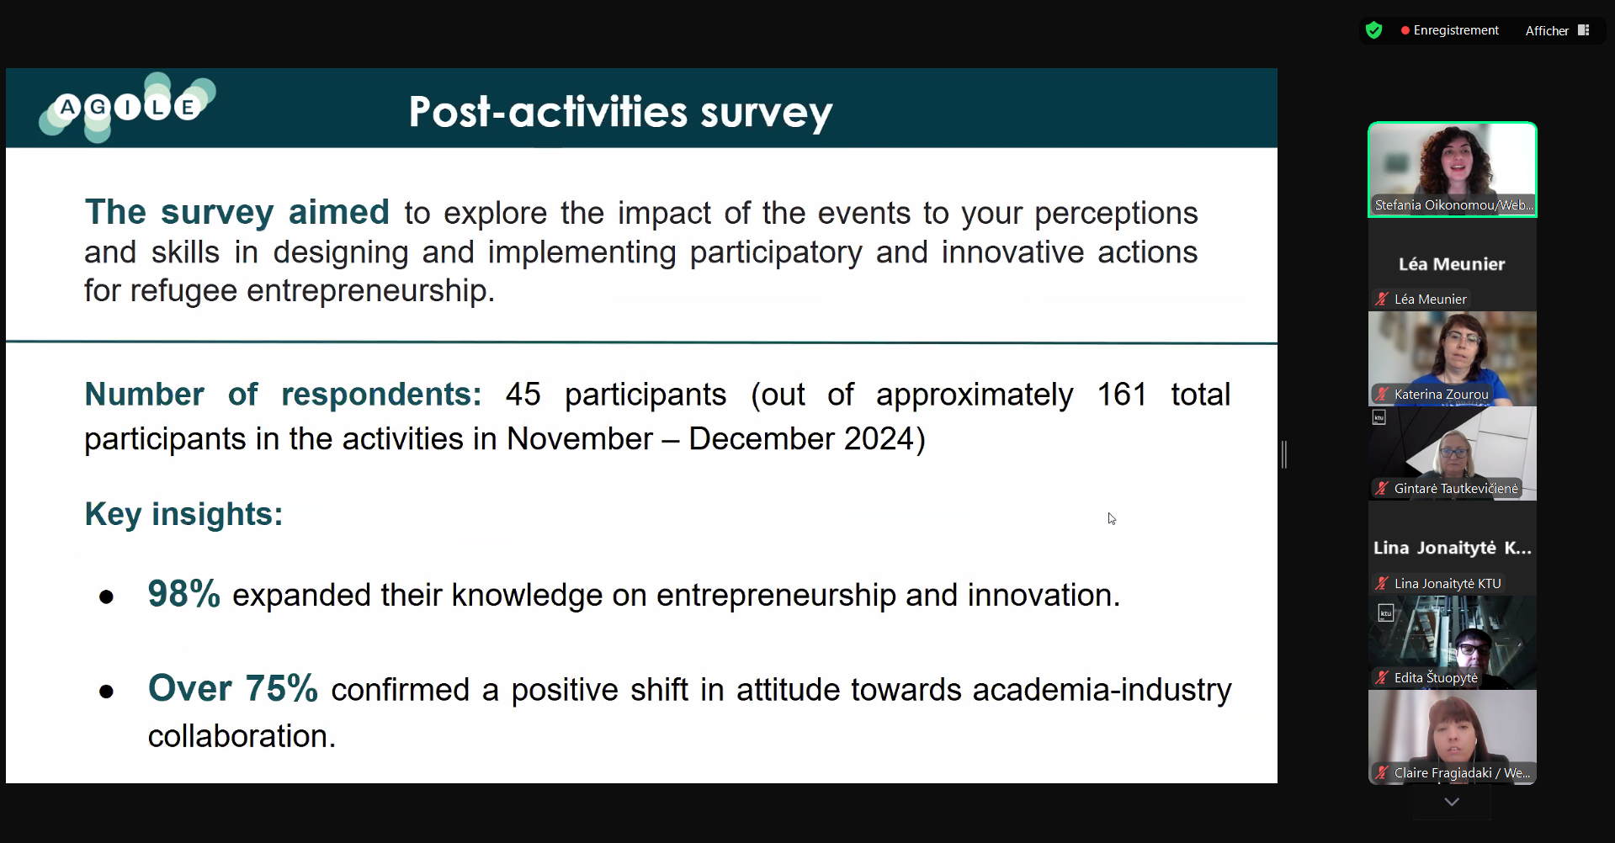
Task: Click the panel divider handle beside the slide
Action: click(x=1284, y=454)
